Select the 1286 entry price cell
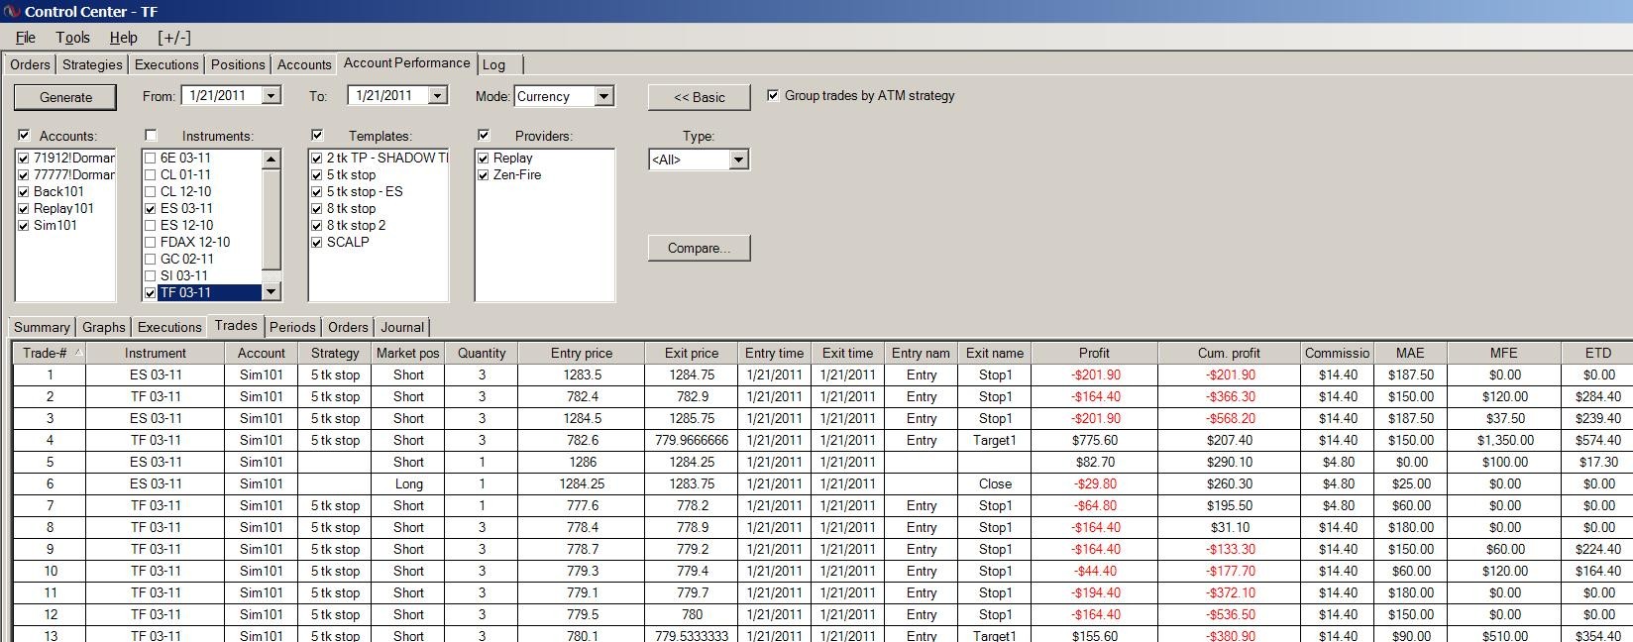This screenshot has width=1633, height=642. pos(582,462)
